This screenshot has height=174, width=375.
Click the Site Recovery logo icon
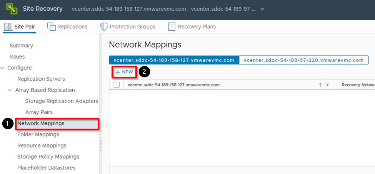pyautogui.click(x=12, y=9)
